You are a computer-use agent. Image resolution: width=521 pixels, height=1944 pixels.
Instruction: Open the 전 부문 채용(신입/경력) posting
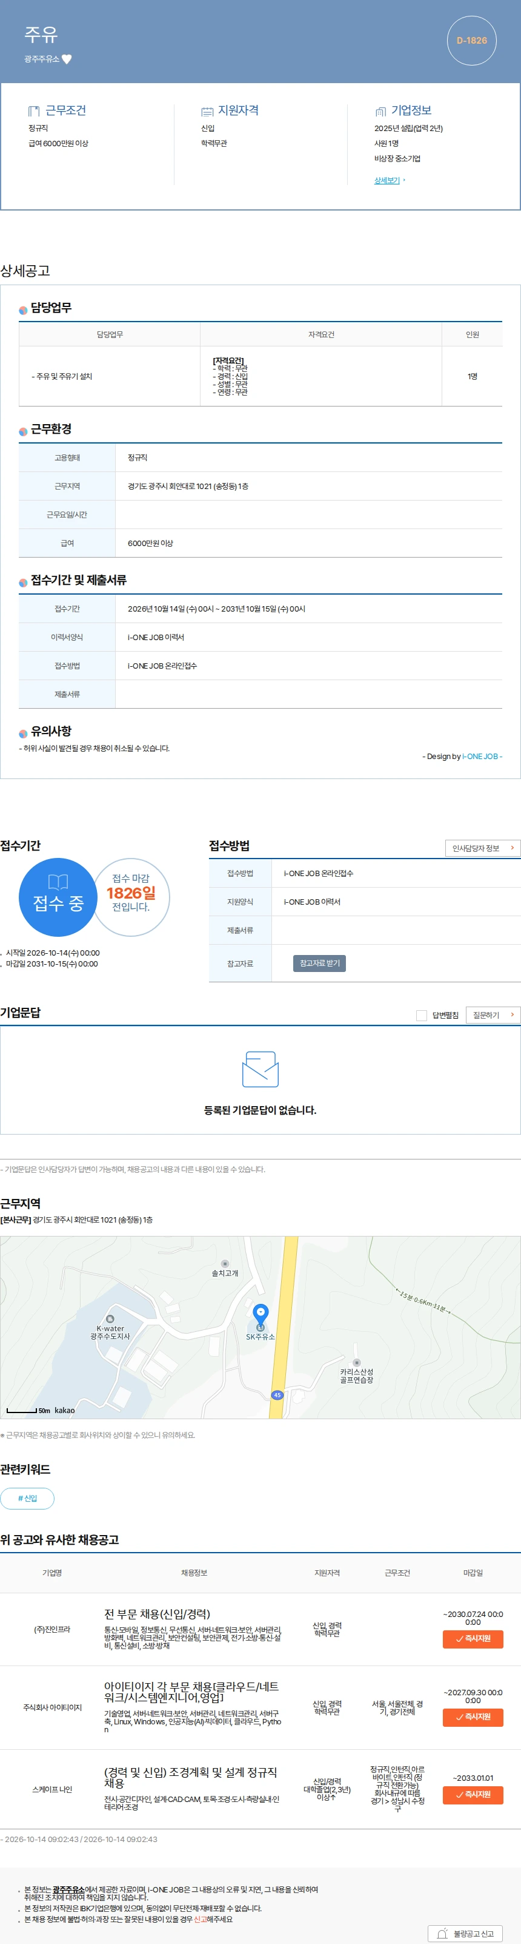click(x=157, y=1613)
